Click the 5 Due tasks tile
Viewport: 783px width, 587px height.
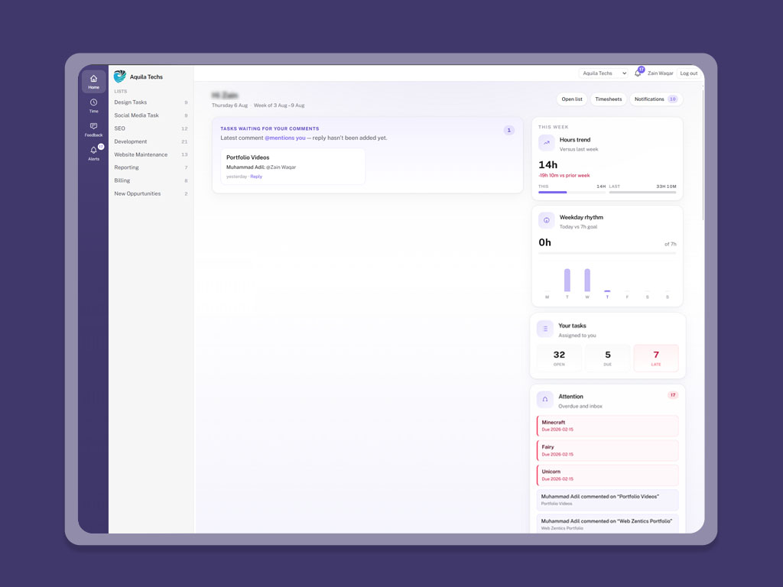608,358
